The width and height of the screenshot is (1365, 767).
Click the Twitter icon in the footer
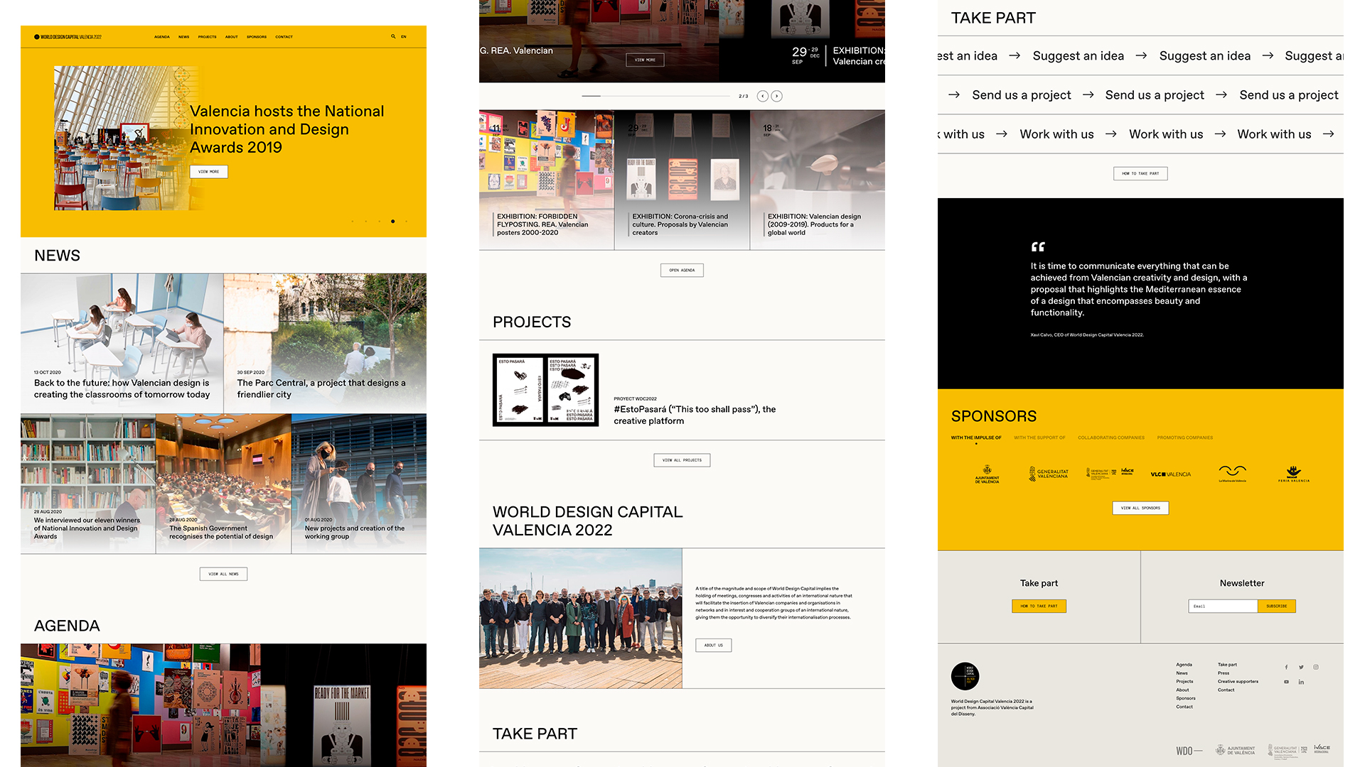(1301, 668)
